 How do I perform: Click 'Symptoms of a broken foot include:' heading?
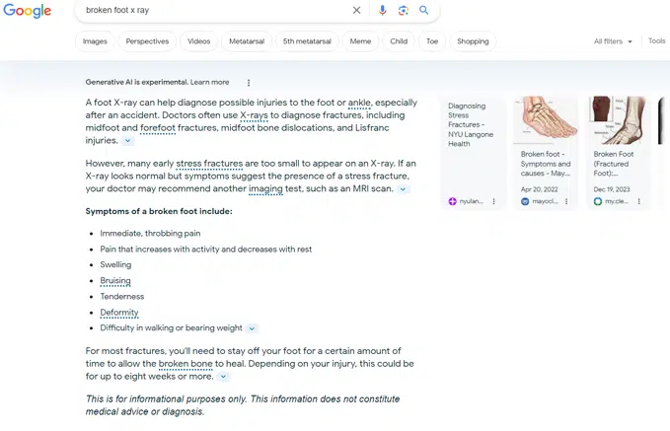(x=159, y=211)
